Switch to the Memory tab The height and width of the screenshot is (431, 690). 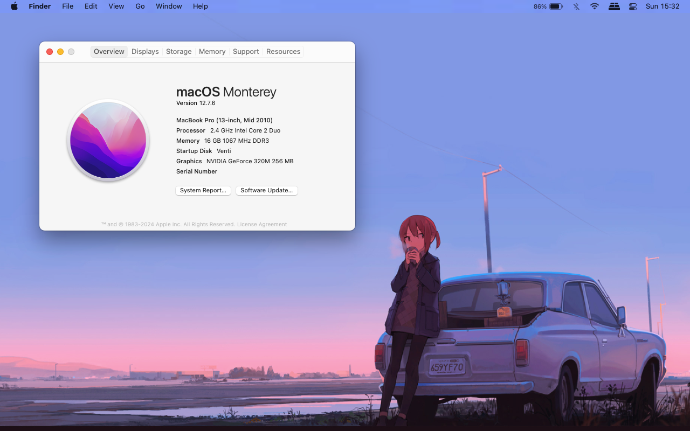coord(212,52)
